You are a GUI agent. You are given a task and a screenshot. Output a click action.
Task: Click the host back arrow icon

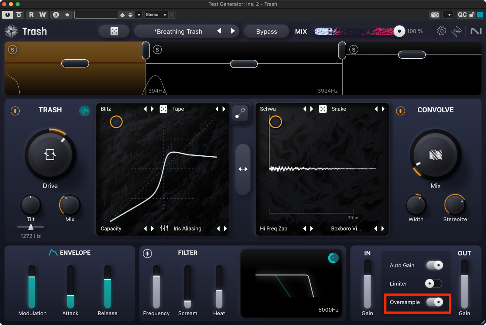pyautogui.click(x=67, y=15)
